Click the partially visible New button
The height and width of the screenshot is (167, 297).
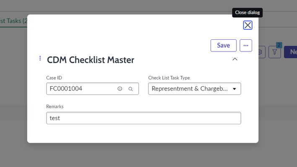[291, 52]
